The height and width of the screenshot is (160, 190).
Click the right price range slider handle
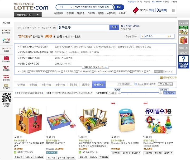pos(160,93)
